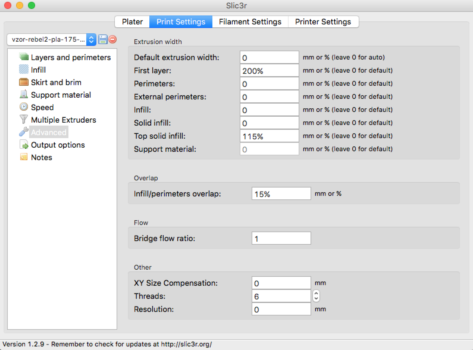
Task: Select Output options in the sidebar
Action: click(58, 145)
